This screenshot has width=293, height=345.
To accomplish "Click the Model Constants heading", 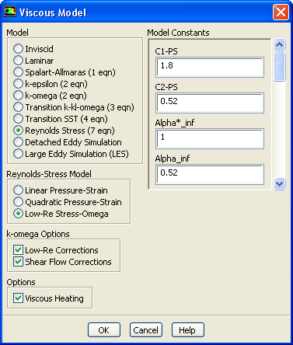I will tap(178, 33).
